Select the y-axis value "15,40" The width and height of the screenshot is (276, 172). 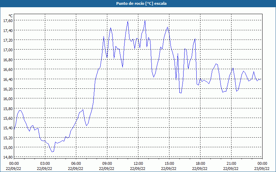tap(8, 128)
